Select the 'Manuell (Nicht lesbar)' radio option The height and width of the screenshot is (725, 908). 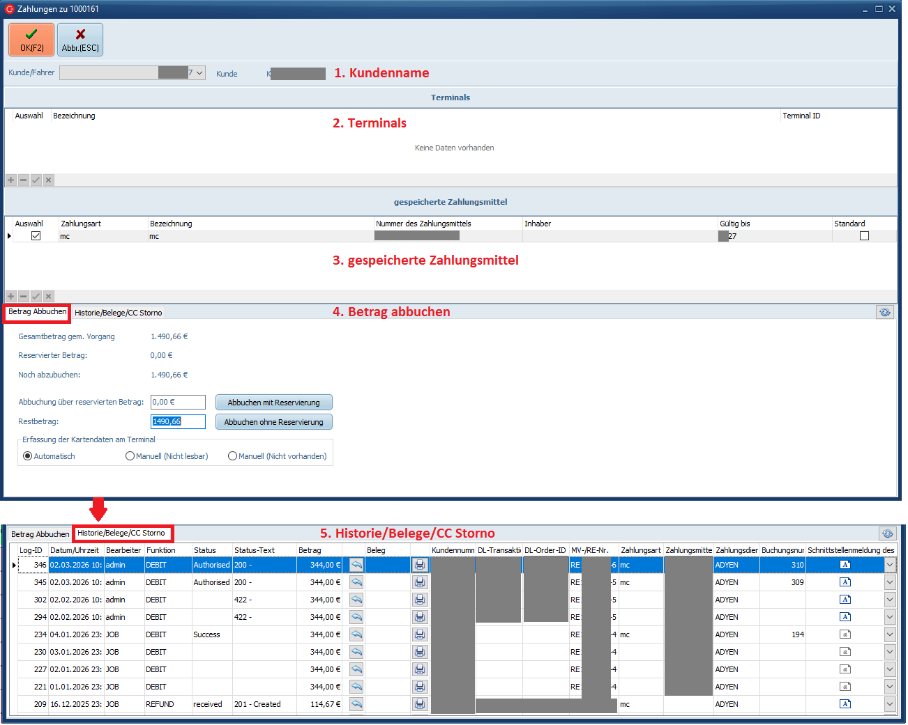tap(130, 456)
